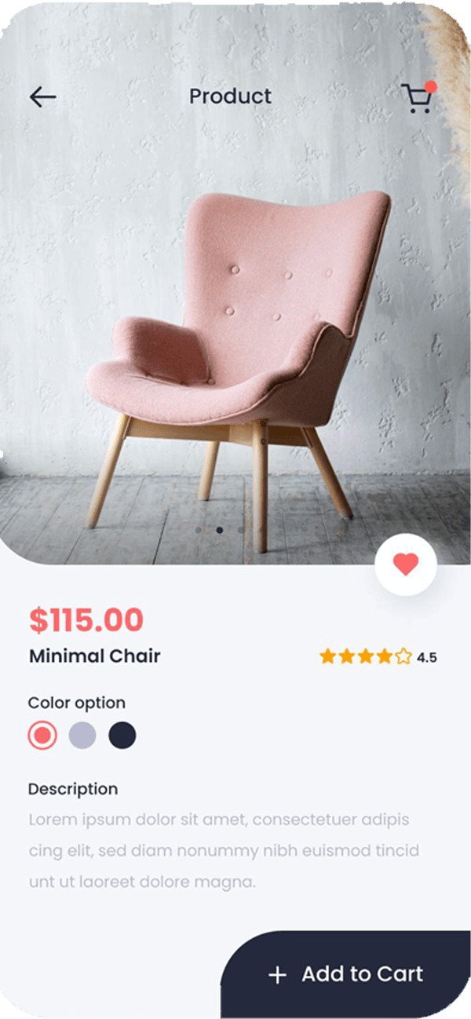
Task: Click the Product page title
Action: click(x=230, y=97)
